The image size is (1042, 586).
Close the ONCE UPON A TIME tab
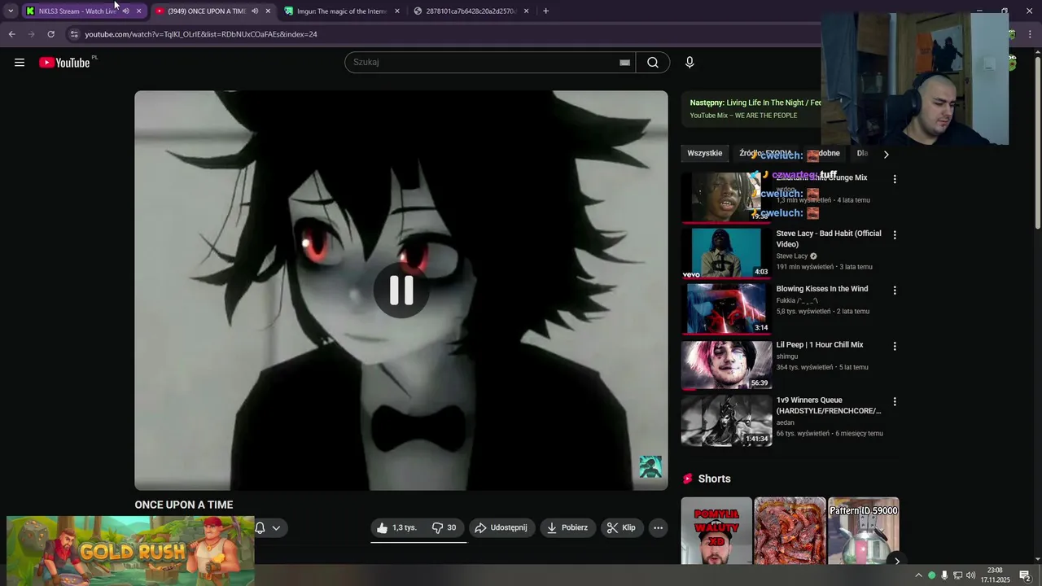tap(268, 11)
